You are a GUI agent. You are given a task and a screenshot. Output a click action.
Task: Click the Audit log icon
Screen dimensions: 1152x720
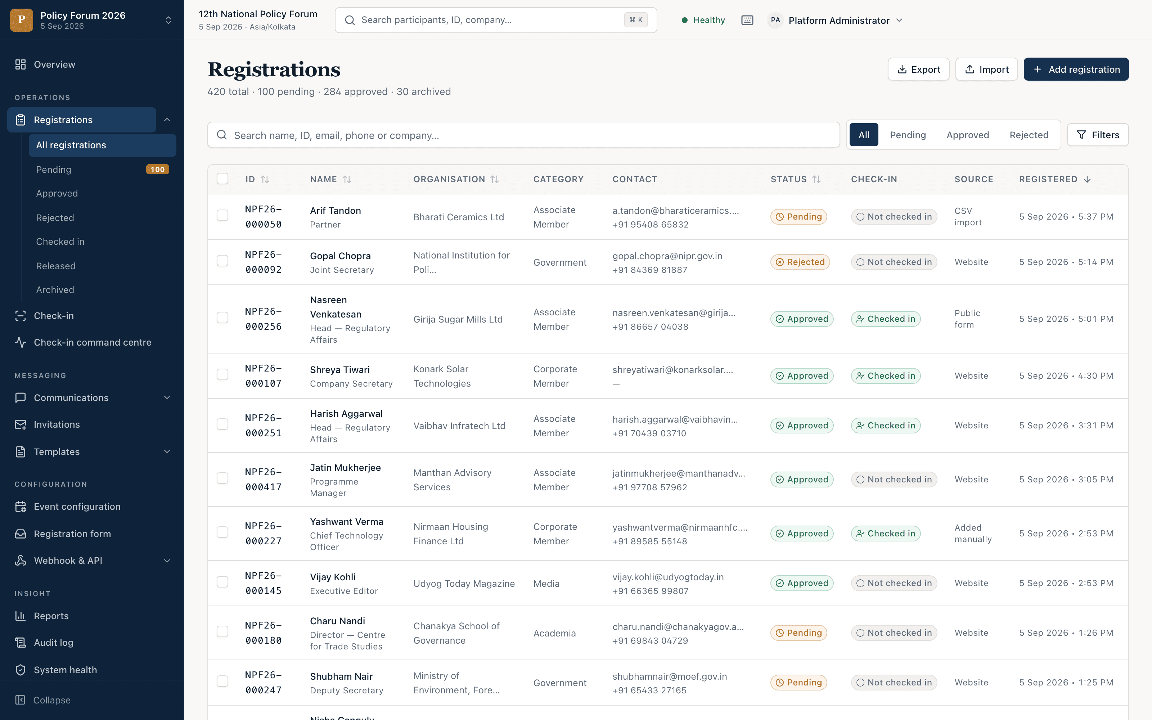pos(21,642)
